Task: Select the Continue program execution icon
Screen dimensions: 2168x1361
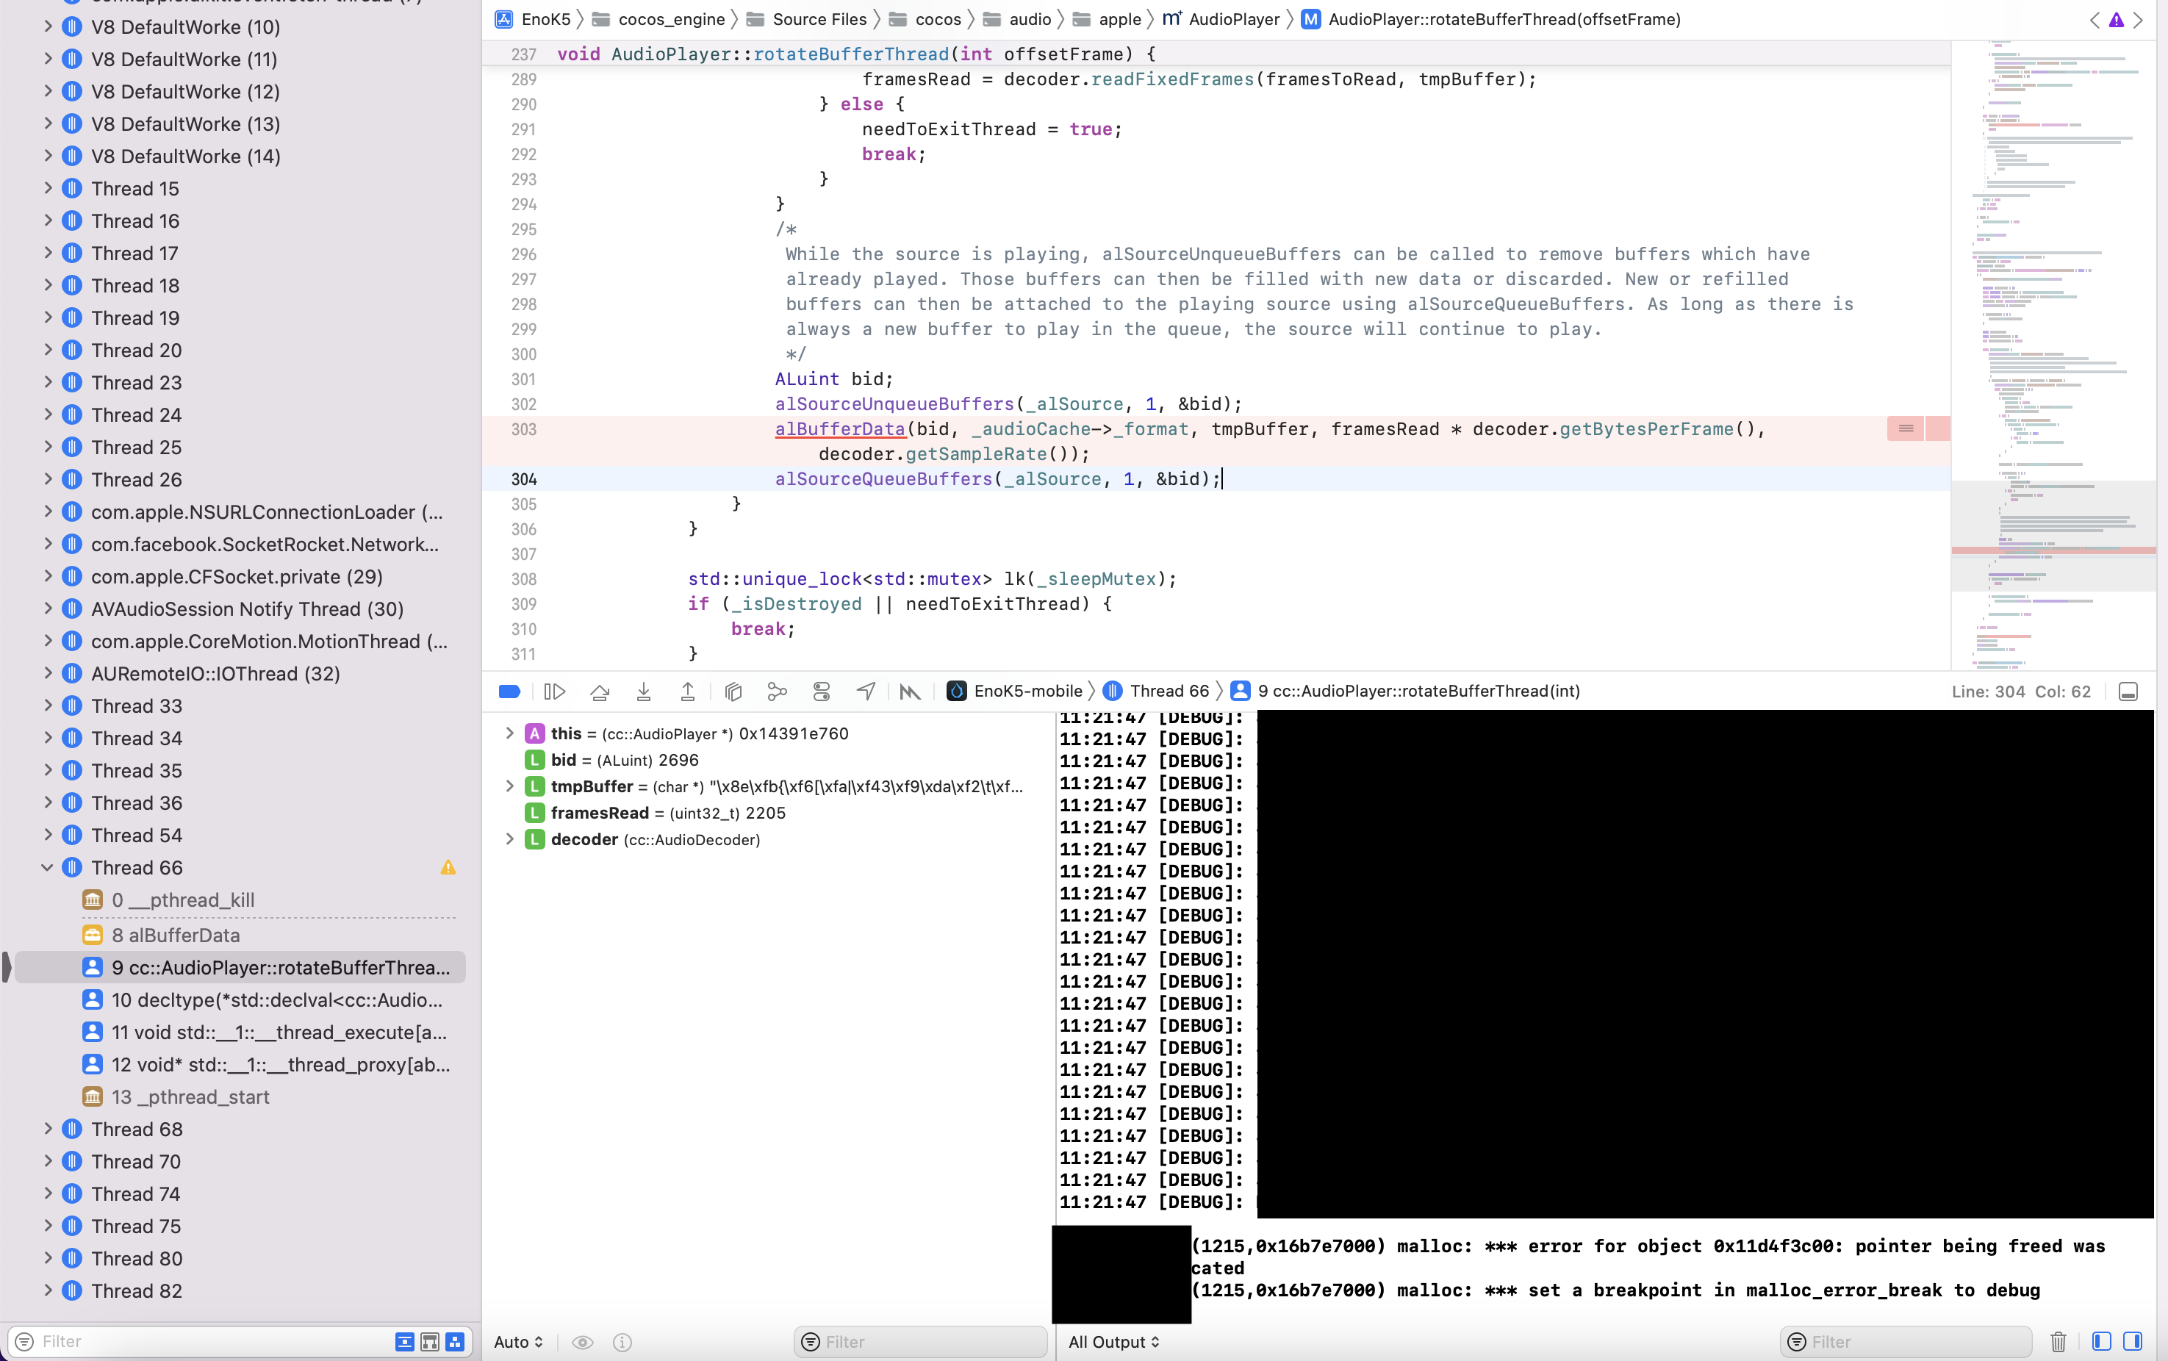Action: pyautogui.click(x=556, y=692)
